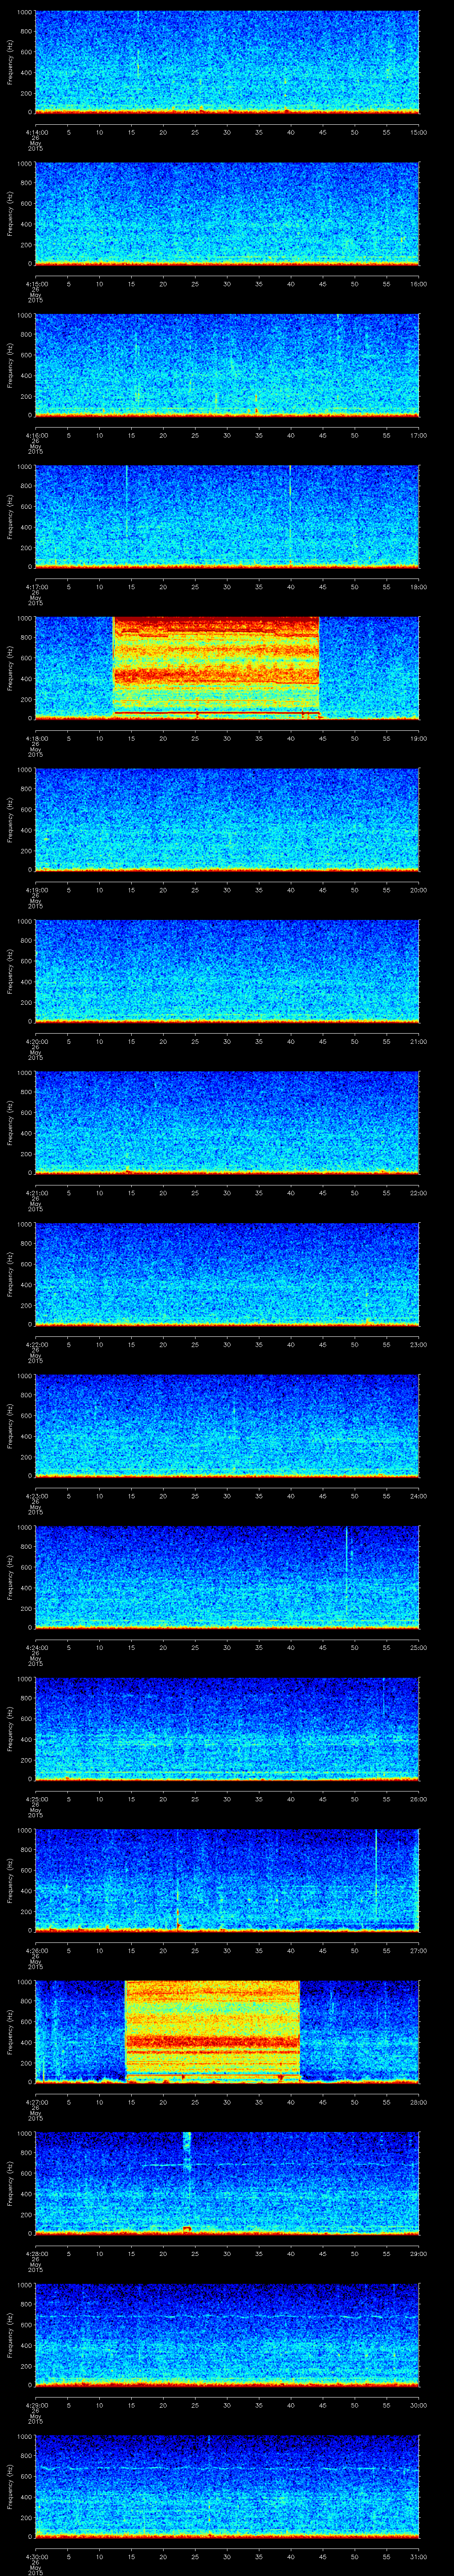
Task: Click the Frequency (Hz) axis label of the 4:14:00 spectrogram
Action: tap(10, 62)
